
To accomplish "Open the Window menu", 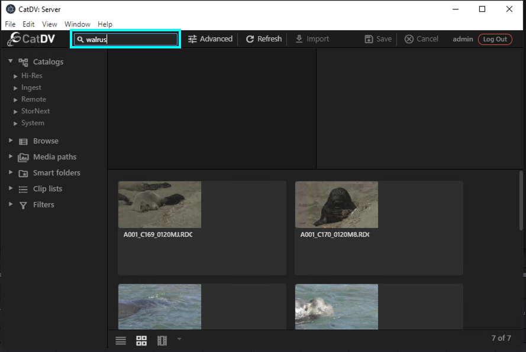I will point(78,24).
